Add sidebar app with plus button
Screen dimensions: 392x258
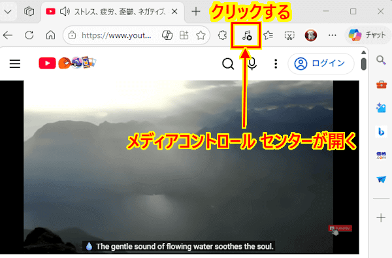(381, 218)
